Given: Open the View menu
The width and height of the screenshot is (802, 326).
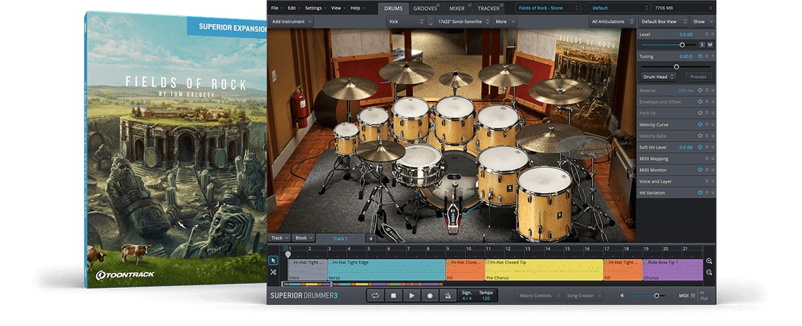Looking at the screenshot, I should tap(338, 8).
